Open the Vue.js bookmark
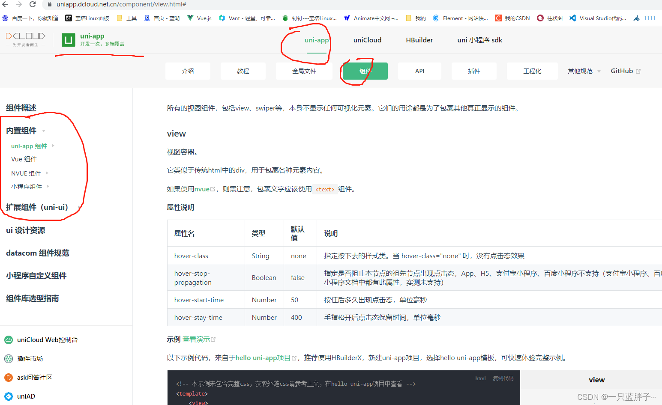The width and height of the screenshot is (662, 405). (x=198, y=18)
